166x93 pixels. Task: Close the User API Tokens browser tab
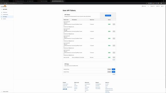[x=63, y=1]
